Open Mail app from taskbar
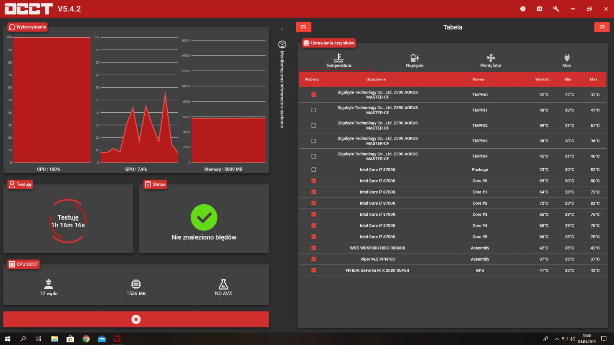 (x=102, y=339)
